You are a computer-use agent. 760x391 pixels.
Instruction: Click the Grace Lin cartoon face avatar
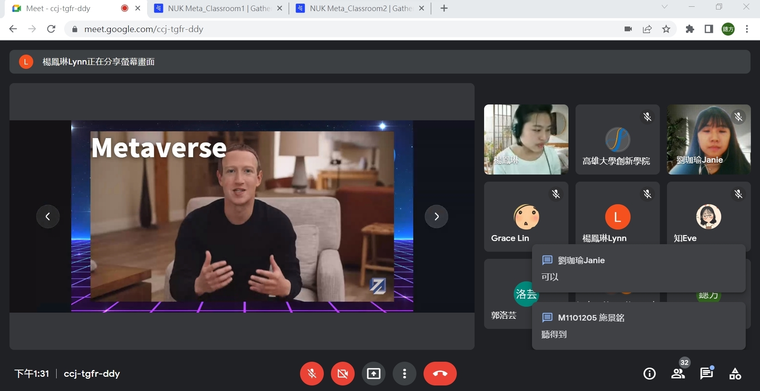coord(526,217)
